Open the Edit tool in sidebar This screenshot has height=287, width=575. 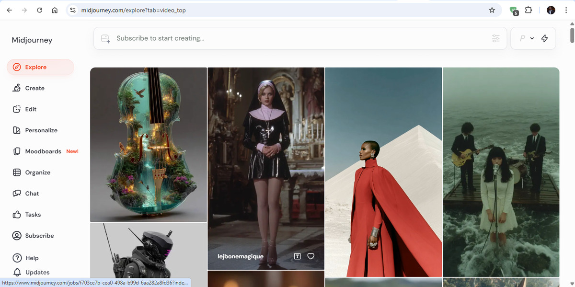coord(31,109)
